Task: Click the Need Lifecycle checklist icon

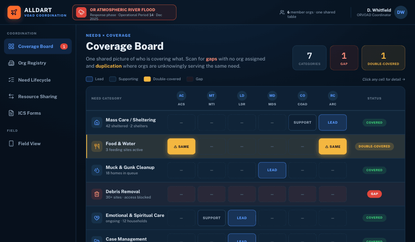Action: tap(11, 80)
